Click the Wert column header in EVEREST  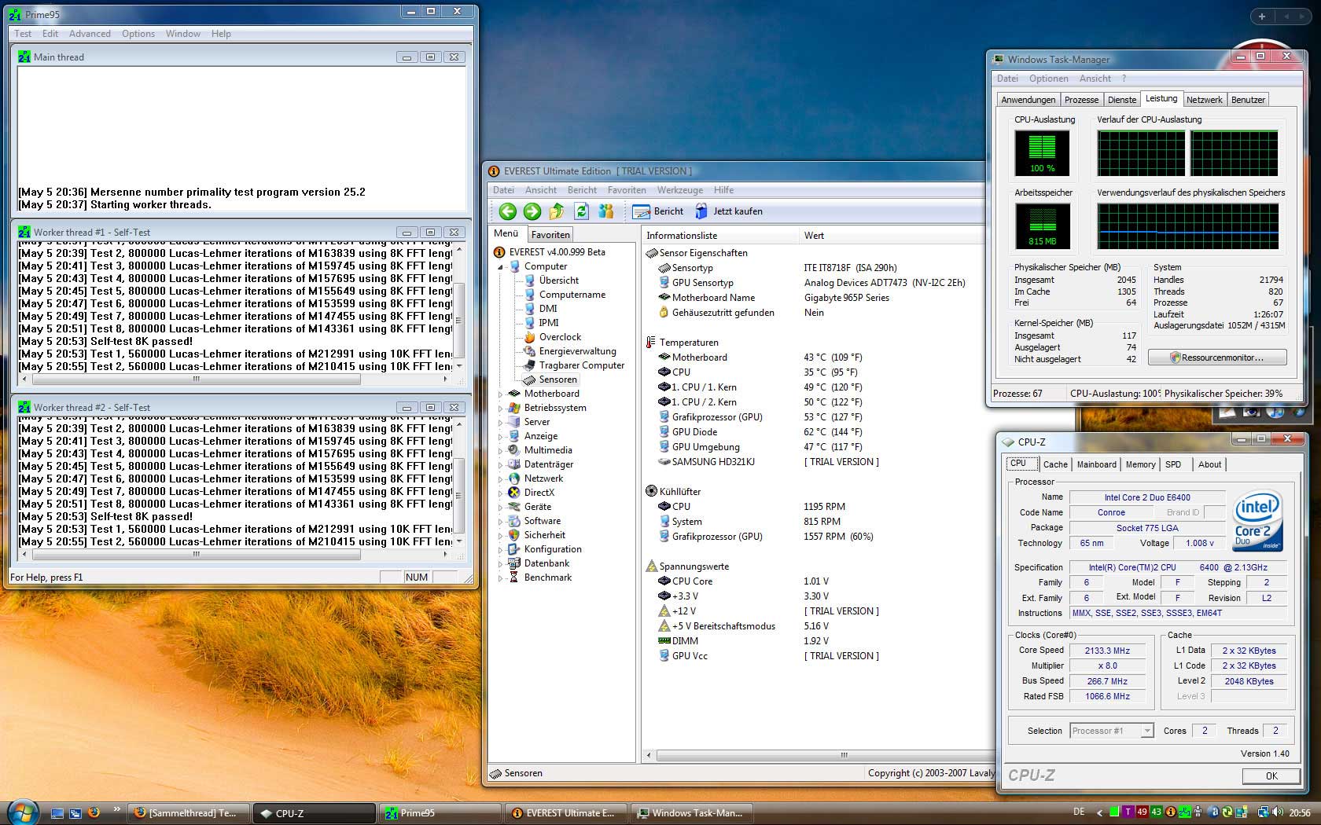(891, 236)
